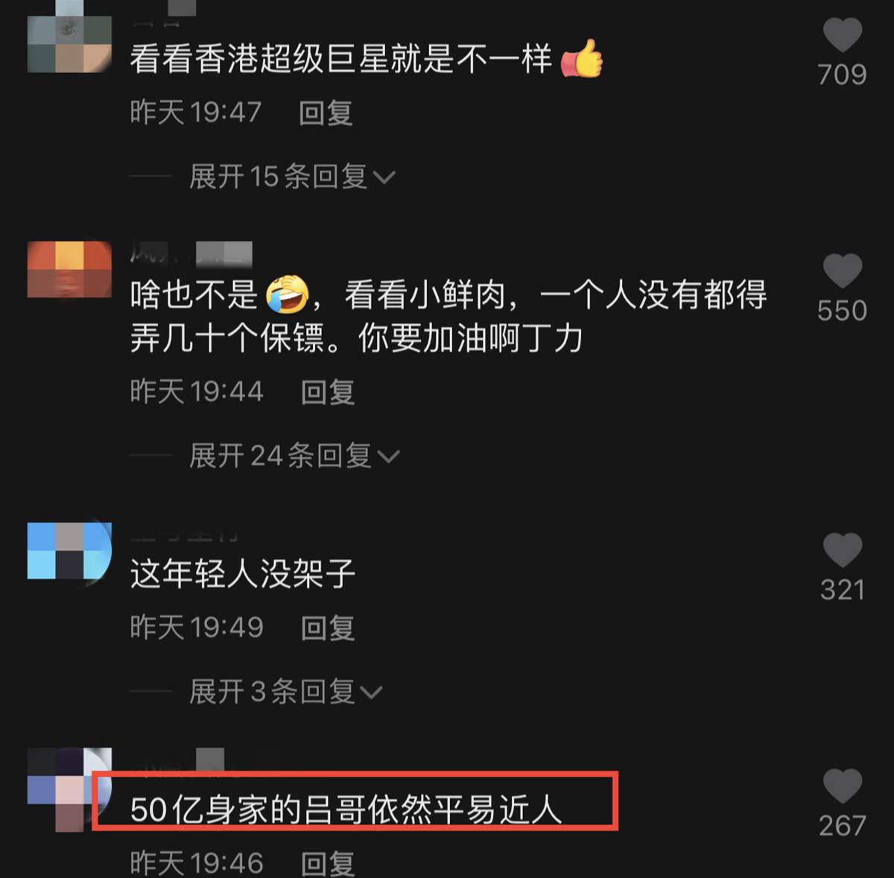Screen dimensions: 894x878
Task: Select the 啥也不是 comment text
Action: [x=448, y=317]
